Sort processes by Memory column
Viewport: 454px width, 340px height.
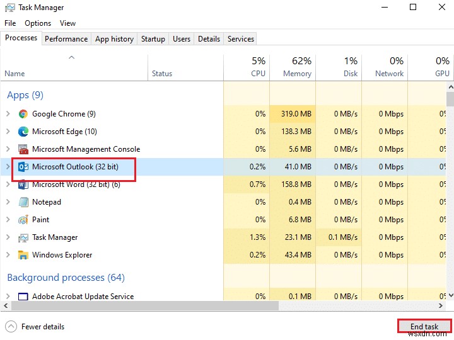(x=293, y=67)
